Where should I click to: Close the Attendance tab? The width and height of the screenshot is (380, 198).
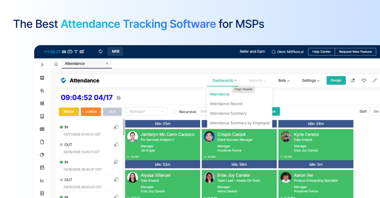tap(107, 63)
